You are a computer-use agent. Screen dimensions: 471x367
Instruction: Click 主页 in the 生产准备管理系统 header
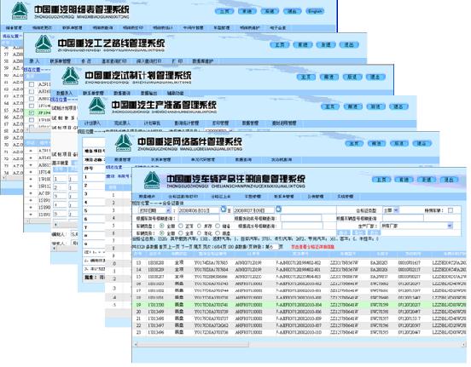[330, 106]
